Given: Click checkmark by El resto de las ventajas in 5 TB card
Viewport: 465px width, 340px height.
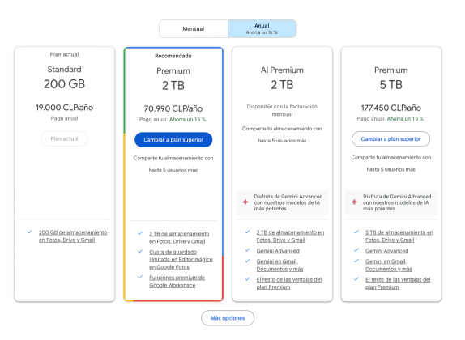Looking at the screenshot, I should click(x=356, y=279).
